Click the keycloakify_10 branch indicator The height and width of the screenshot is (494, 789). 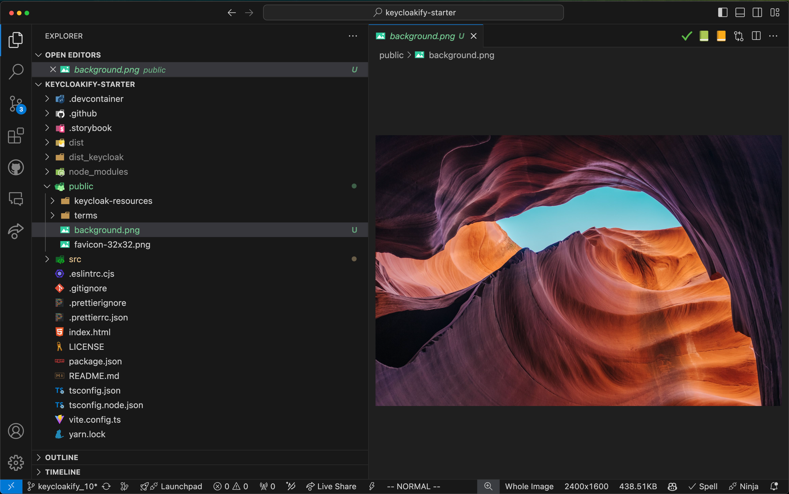[x=64, y=486]
